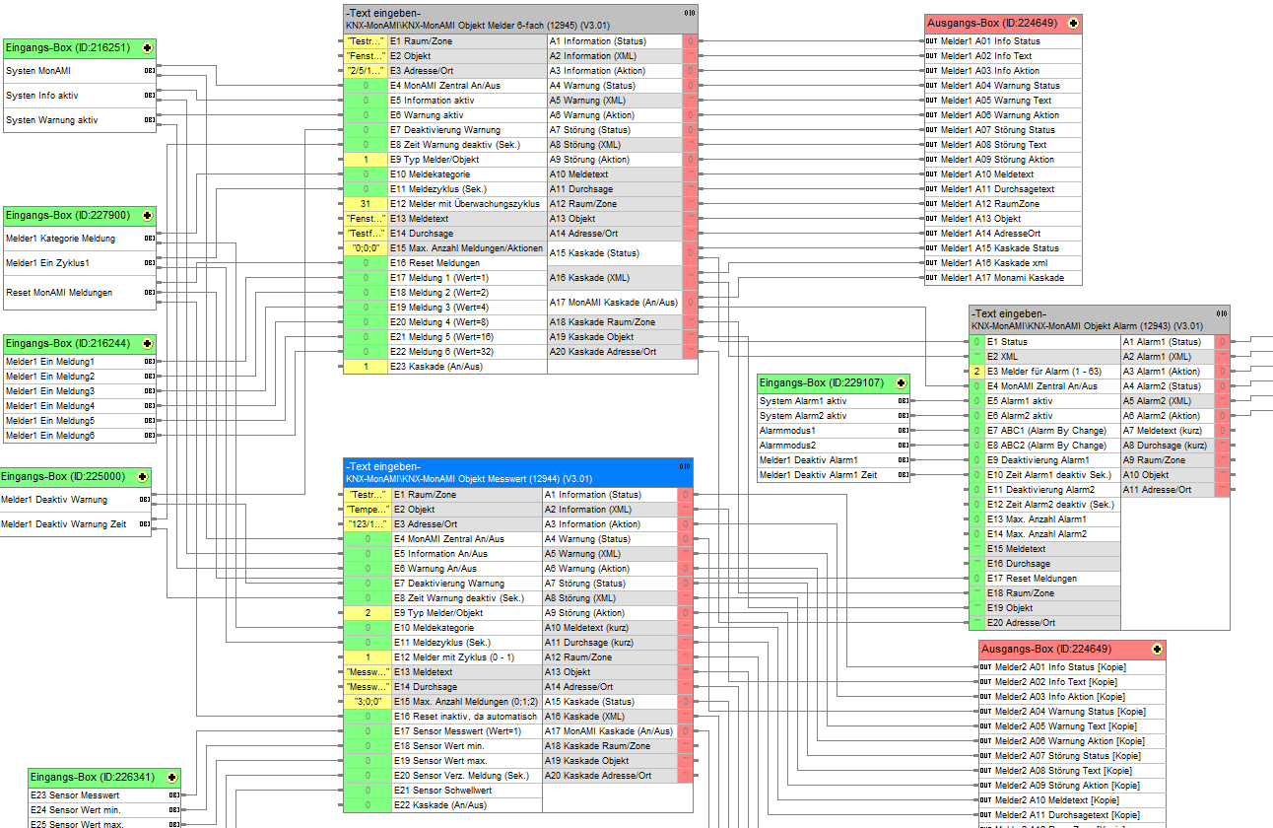Click the 010 icon on Objekt Alarm module
The height and width of the screenshot is (828, 1273).
[1221, 313]
